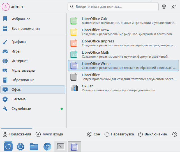Launch LibreOffice Draw application

pos(123,32)
